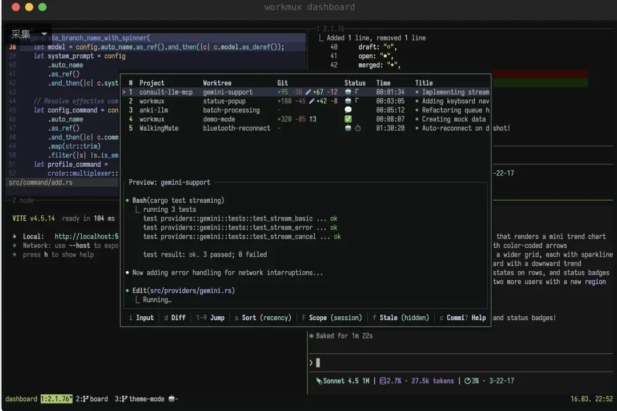Image resolution: width=617 pixels, height=411 pixels.
Task: Toggle Stale (hidden) filter in footer
Action: click(401, 317)
